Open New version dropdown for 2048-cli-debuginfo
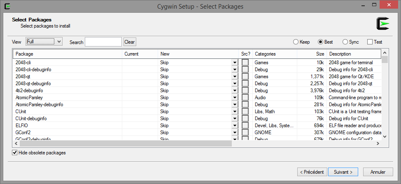The height and width of the screenshot is (184, 401). (x=235, y=69)
